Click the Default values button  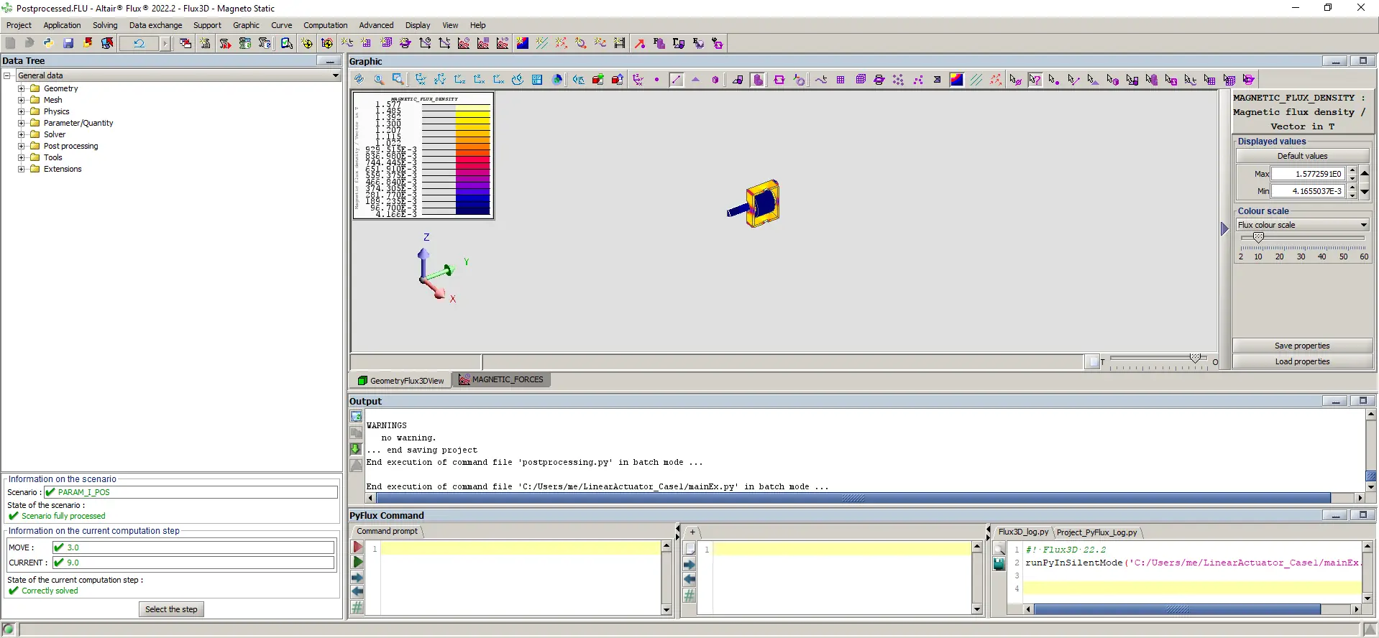tap(1302, 156)
